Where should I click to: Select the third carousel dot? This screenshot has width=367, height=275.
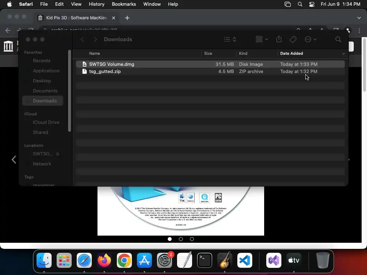click(x=192, y=239)
